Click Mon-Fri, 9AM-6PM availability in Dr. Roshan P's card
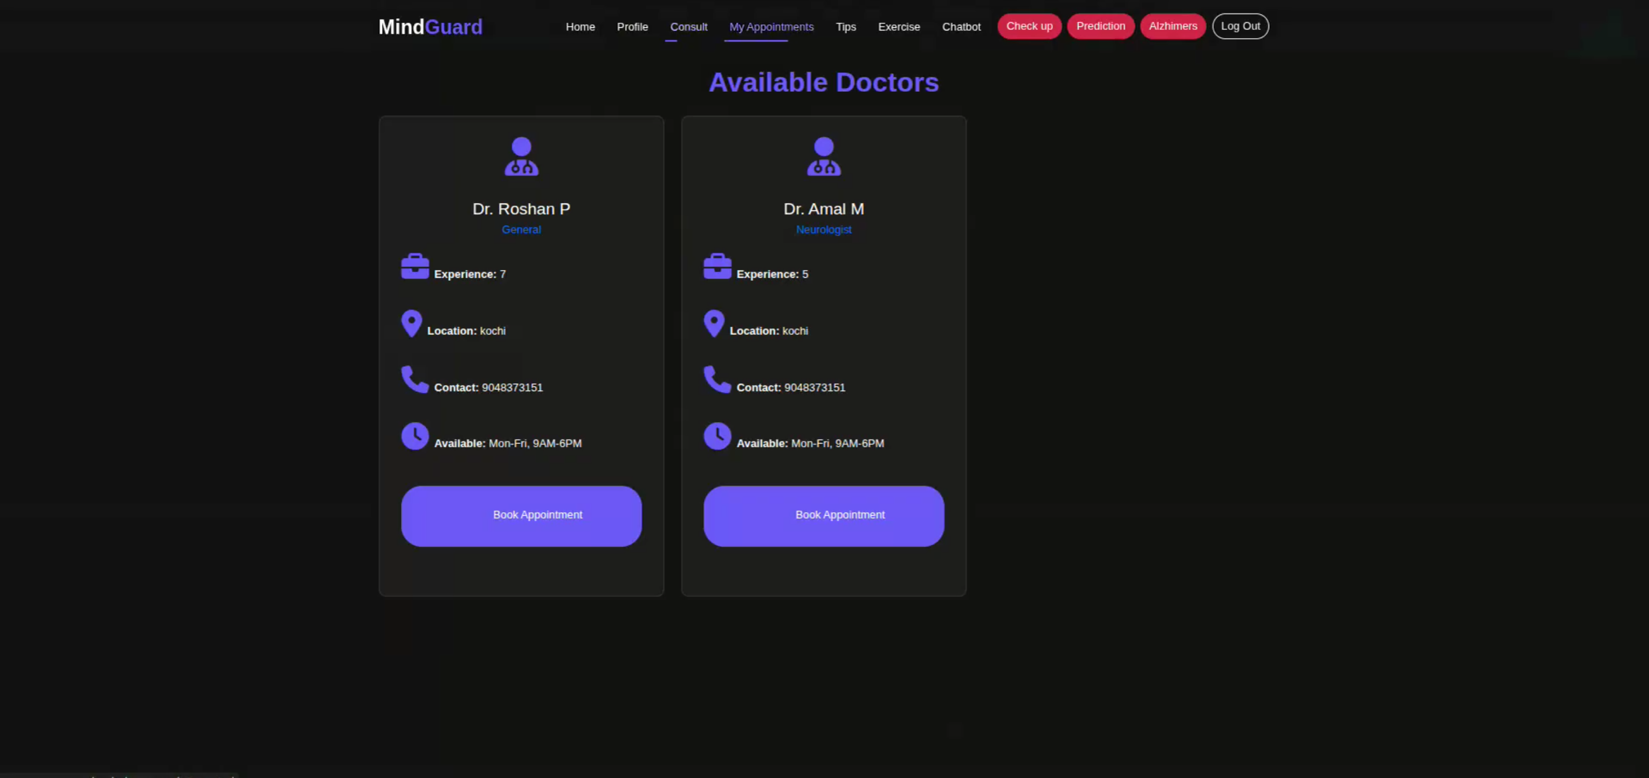Screen dimensions: 1649x778 (535, 444)
